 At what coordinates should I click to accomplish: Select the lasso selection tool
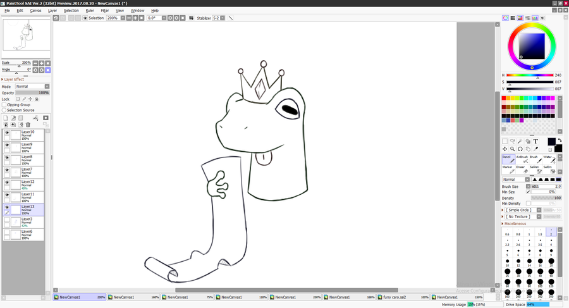pyautogui.click(x=512, y=141)
